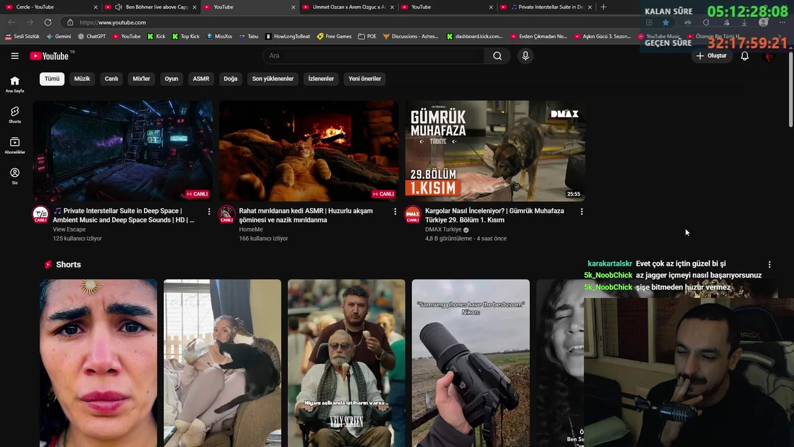Select the Canlı filter chip
794x447 pixels.
112,79
